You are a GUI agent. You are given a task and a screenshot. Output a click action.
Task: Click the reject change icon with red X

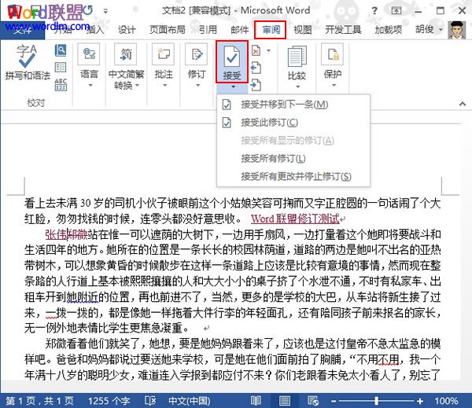pos(256,51)
